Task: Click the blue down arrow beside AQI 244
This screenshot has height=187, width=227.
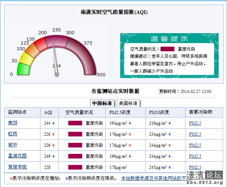Action: click(x=53, y=123)
